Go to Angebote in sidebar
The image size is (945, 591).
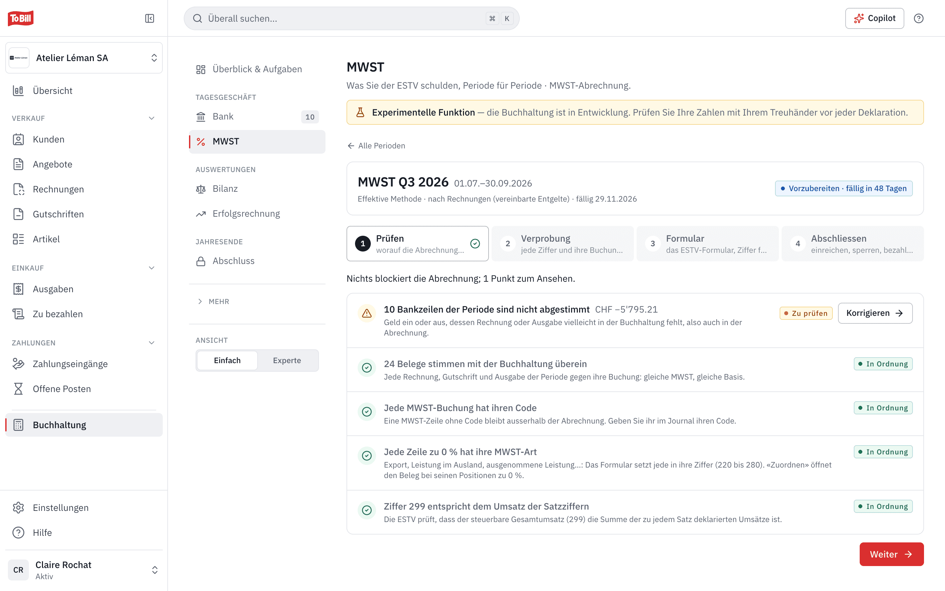84,164
